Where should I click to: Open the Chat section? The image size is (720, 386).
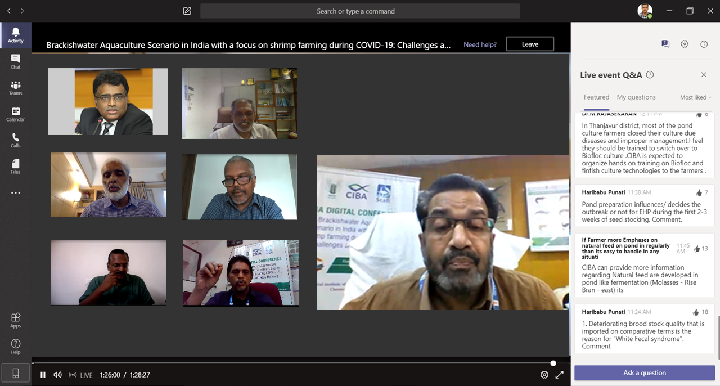(15, 61)
